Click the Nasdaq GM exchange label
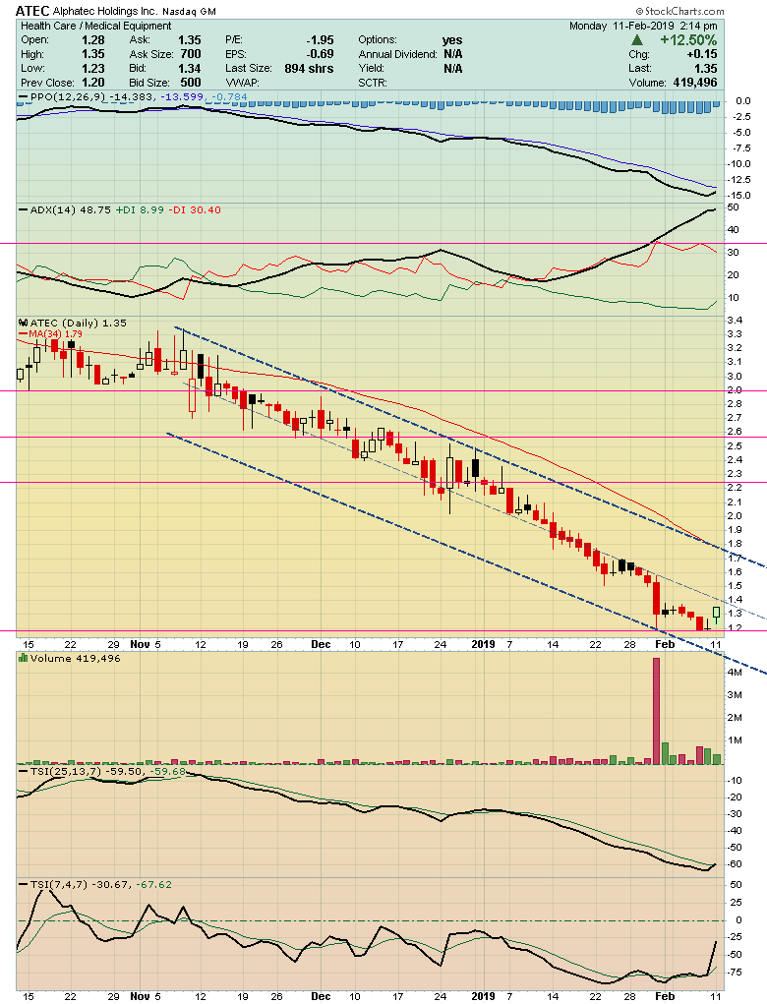Image resolution: width=767 pixels, height=1004 pixels. coord(189,12)
